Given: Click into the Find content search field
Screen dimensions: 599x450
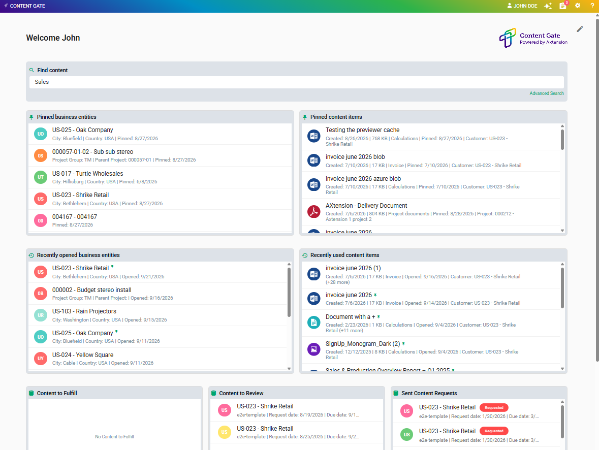Looking at the screenshot, I should click(296, 82).
